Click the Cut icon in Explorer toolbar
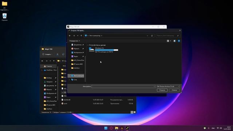Viewport: 233px width, 131px height. pos(58,54)
